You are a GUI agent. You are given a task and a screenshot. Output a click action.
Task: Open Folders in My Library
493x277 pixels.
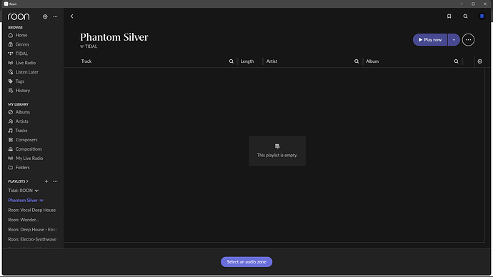tap(19, 167)
